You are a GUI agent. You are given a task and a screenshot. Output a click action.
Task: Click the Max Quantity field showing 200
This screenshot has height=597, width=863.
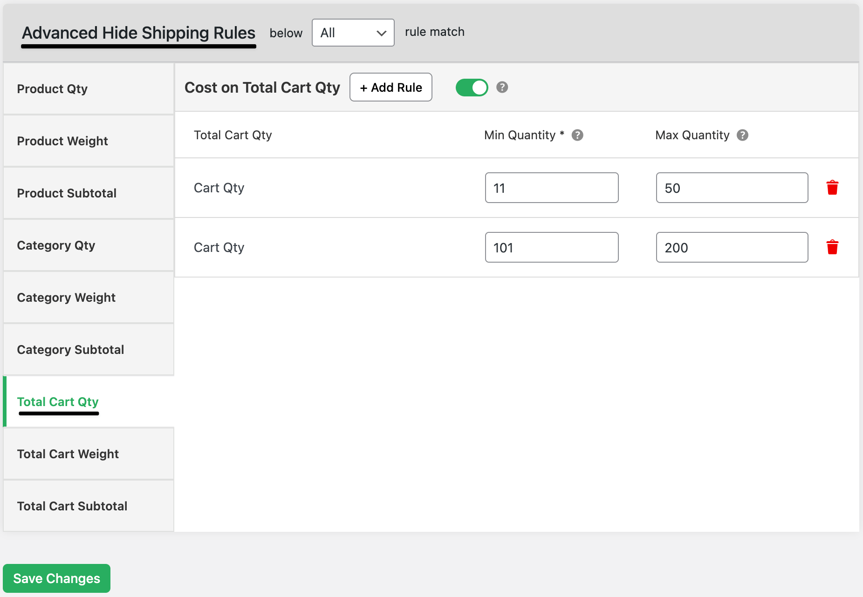point(732,247)
